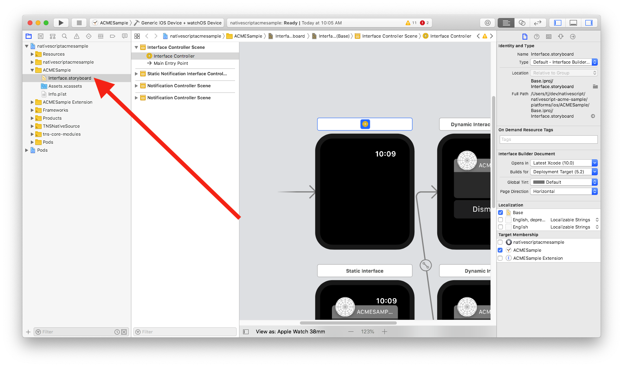
Task: Expand the Frameworks folder
Action: coord(32,110)
